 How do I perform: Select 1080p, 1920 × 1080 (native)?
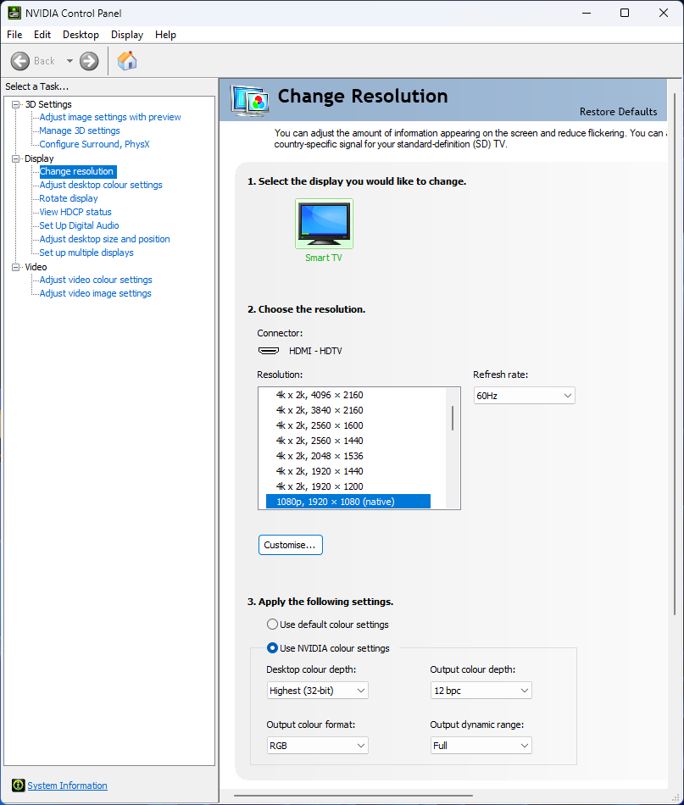tap(348, 502)
